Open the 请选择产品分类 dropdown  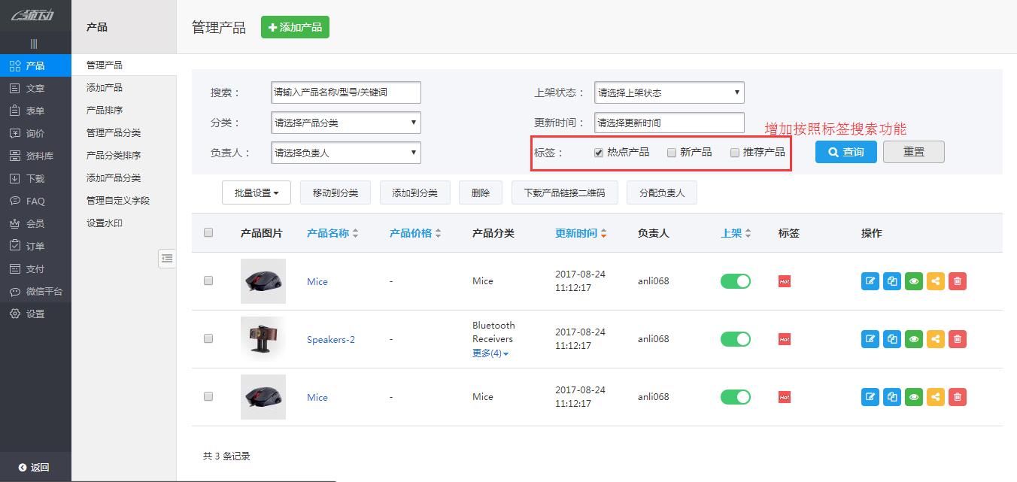pos(345,122)
